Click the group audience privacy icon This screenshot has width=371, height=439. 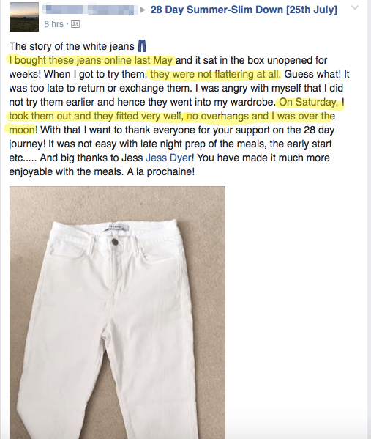[x=75, y=24]
